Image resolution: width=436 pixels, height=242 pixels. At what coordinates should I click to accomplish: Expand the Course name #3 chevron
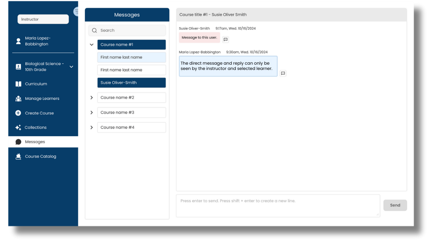(x=92, y=113)
